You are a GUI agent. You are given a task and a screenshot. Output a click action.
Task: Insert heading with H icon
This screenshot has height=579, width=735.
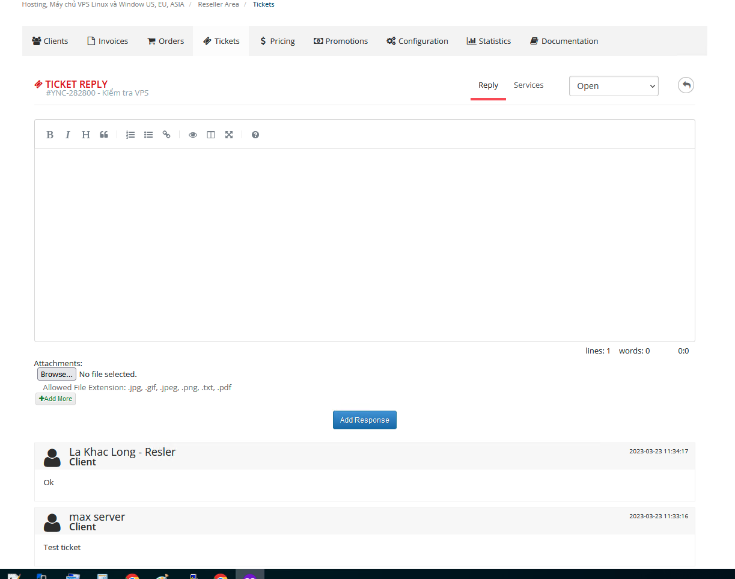(86, 135)
